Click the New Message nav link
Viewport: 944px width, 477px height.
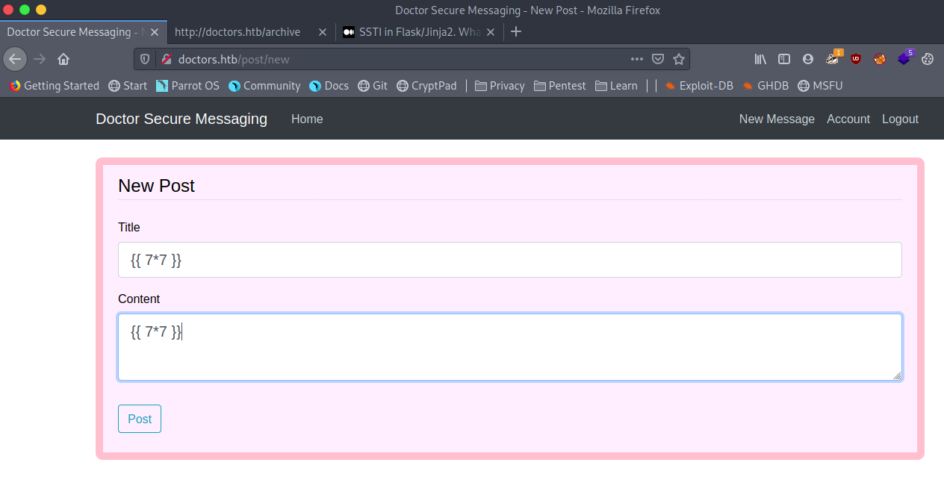click(x=777, y=119)
